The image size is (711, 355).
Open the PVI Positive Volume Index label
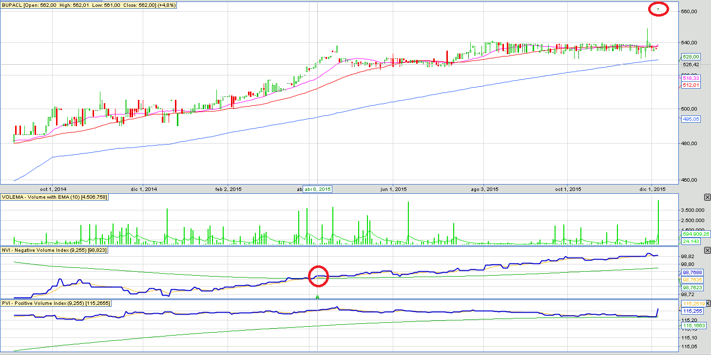[56, 303]
